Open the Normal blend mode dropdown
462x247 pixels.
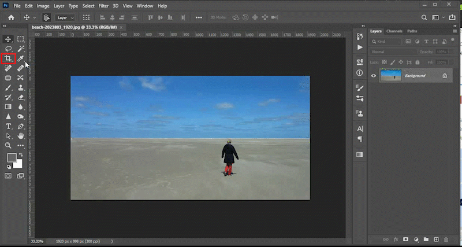[x=393, y=51]
